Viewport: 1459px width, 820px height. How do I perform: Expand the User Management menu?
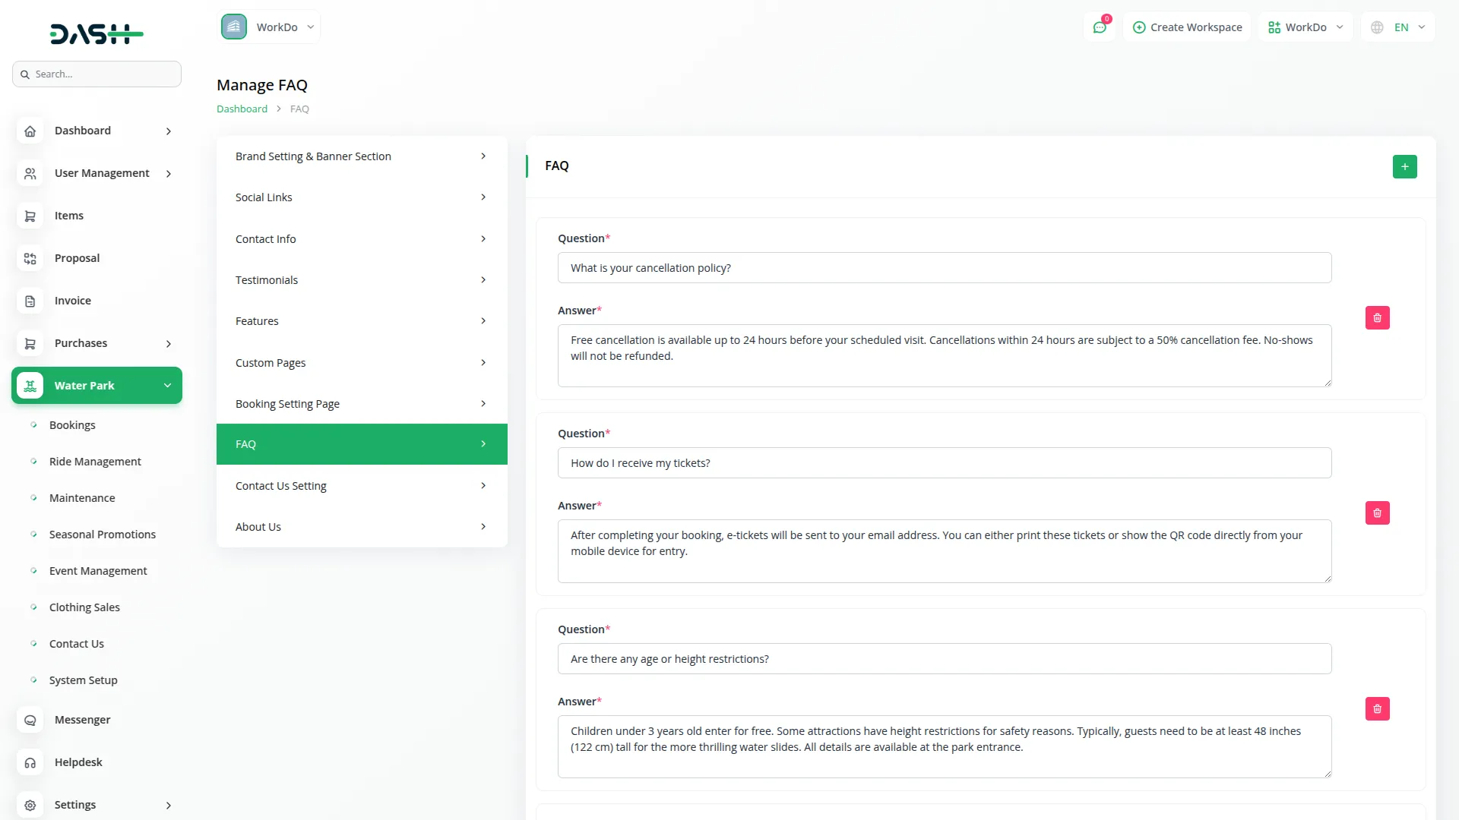102,173
